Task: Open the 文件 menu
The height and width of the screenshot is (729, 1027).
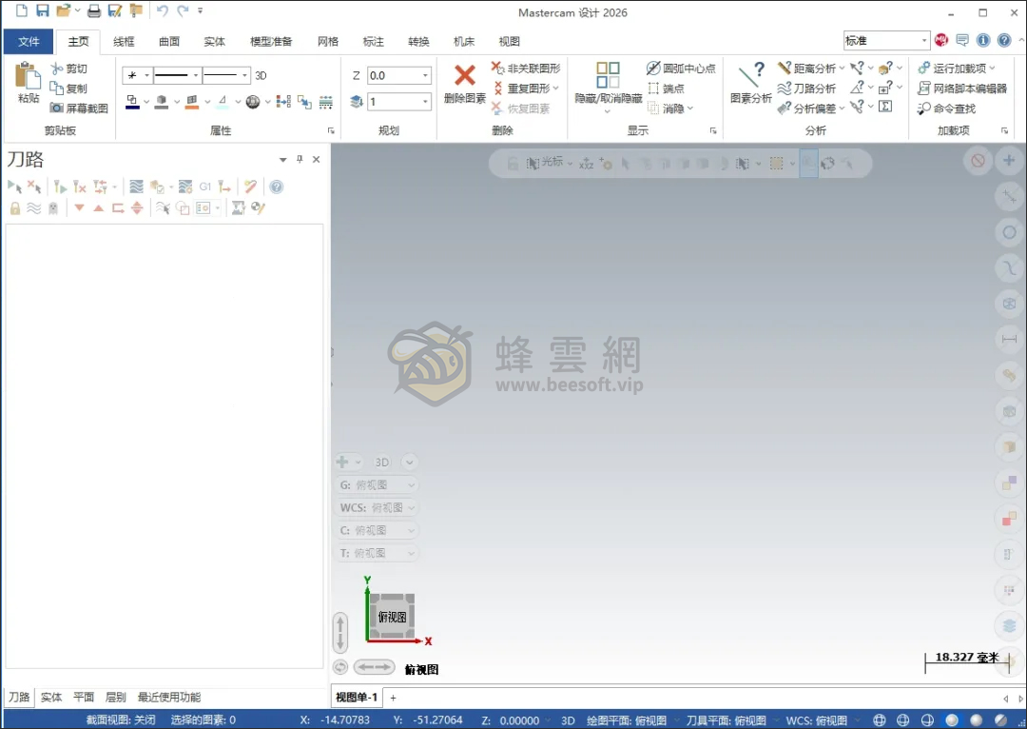Action: (x=29, y=41)
